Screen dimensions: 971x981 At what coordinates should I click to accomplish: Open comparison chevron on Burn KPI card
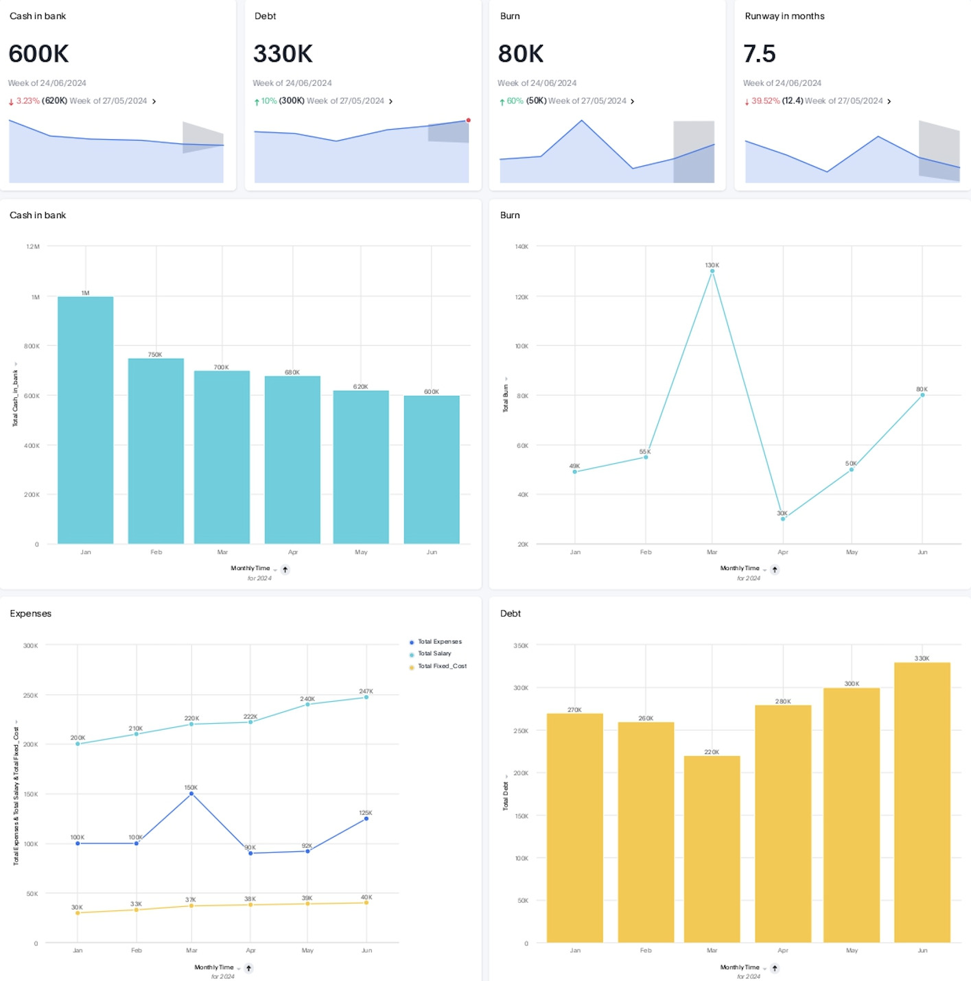coord(632,102)
